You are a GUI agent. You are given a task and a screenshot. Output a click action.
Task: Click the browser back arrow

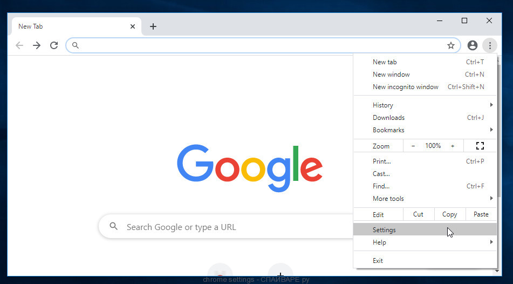pyautogui.click(x=19, y=45)
